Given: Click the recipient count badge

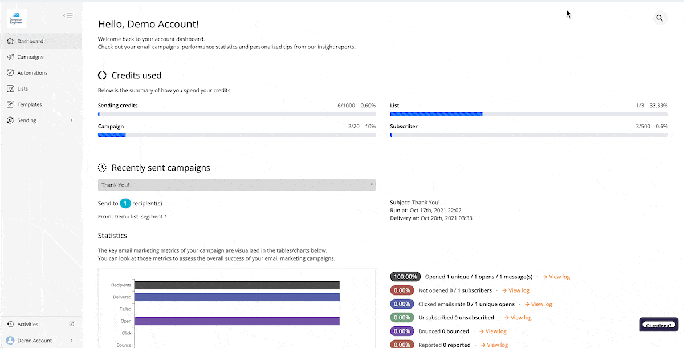Looking at the screenshot, I should tap(125, 203).
